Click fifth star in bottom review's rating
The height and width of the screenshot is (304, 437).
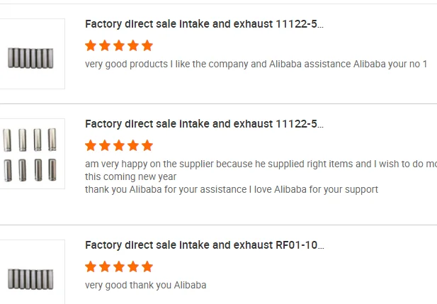pos(147,266)
